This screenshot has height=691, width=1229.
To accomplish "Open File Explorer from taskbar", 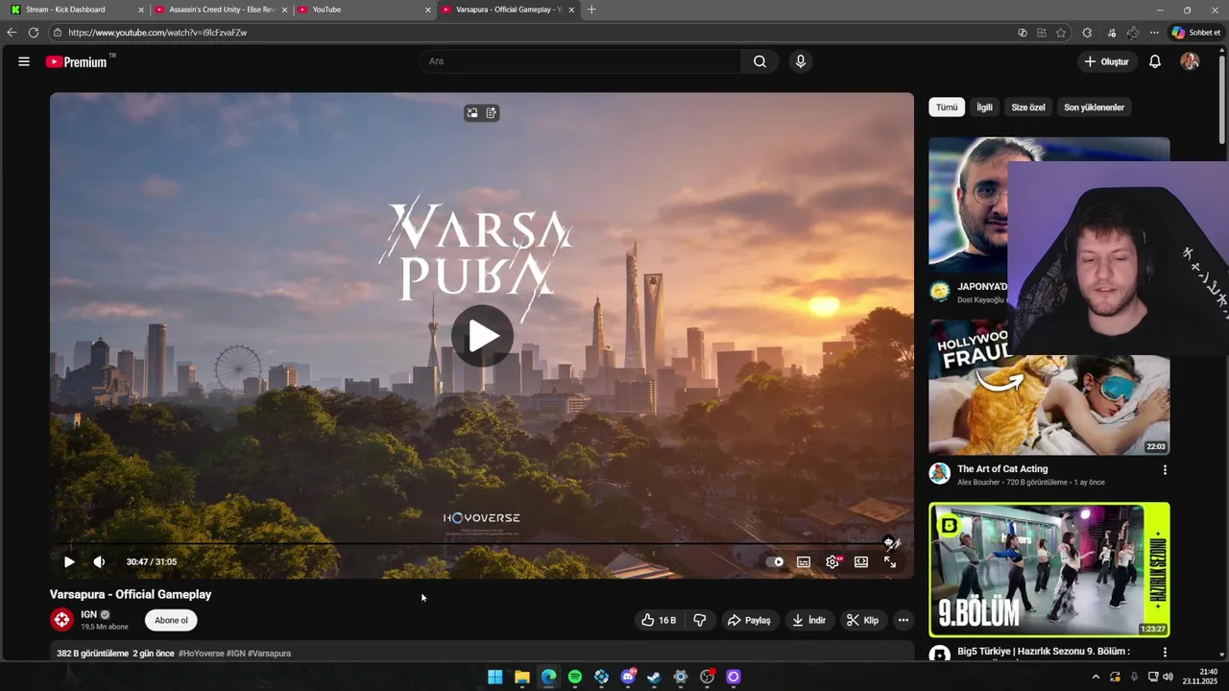I will coord(522,677).
